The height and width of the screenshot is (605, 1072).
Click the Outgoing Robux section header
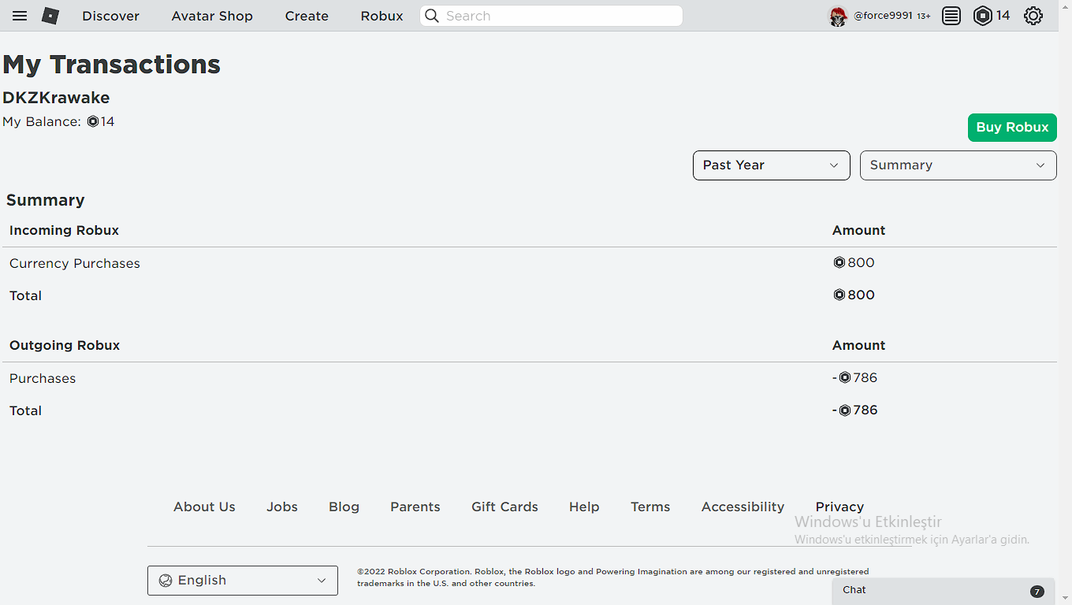coord(65,345)
